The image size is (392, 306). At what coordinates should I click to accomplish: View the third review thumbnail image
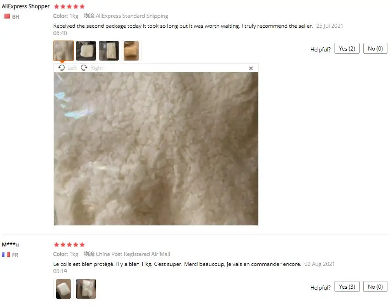tap(109, 51)
